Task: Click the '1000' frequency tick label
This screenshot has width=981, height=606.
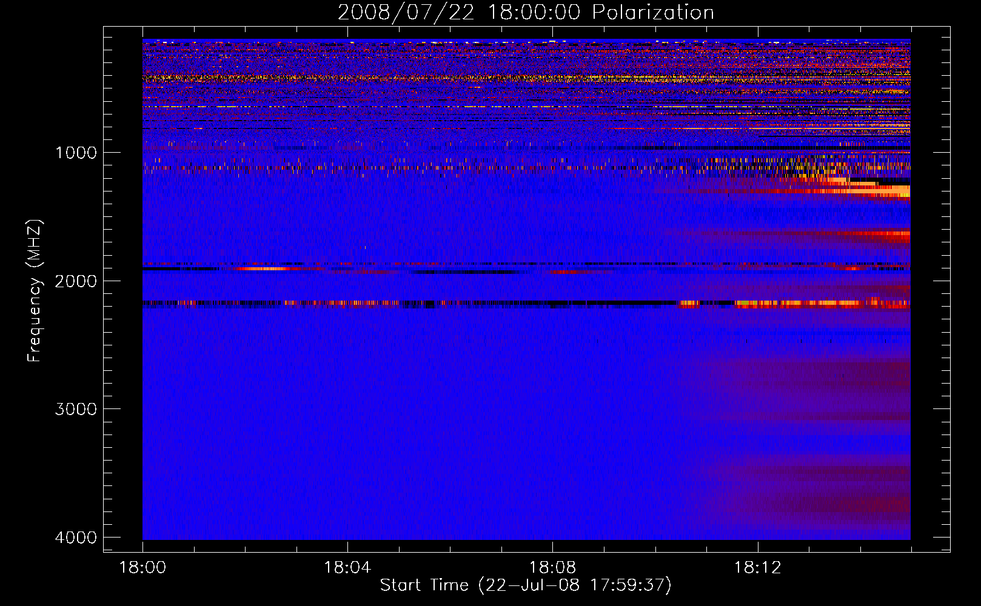Action: pyautogui.click(x=76, y=153)
